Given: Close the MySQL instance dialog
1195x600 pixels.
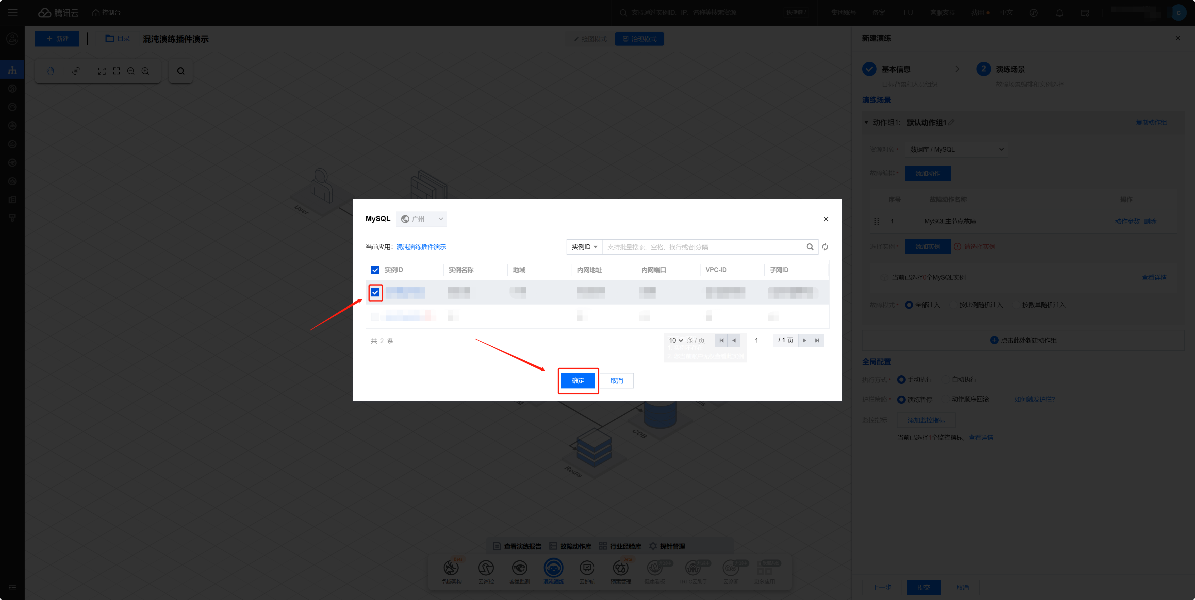Looking at the screenshot, I should (x=826, y=219).
